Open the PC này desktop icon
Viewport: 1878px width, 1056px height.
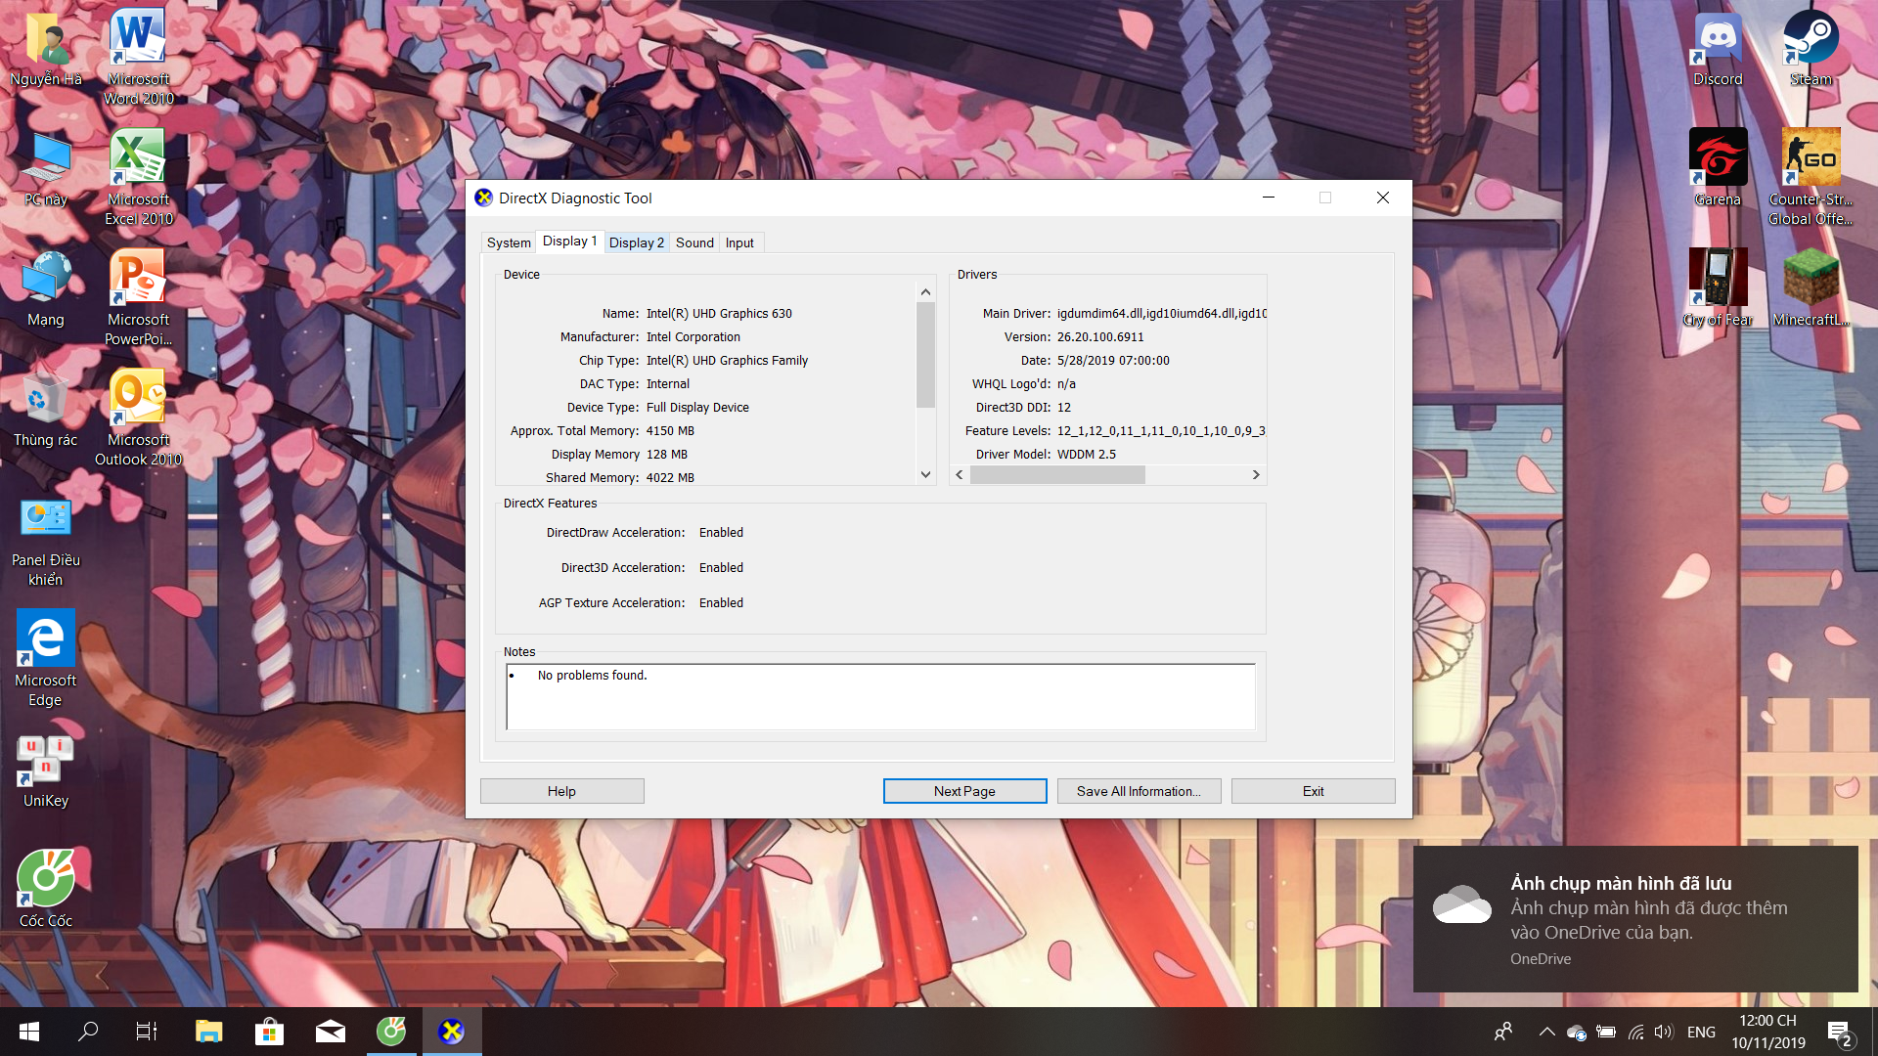46,168
